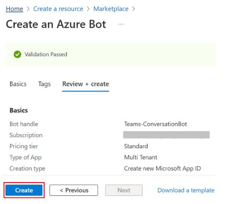Click the Bot handle label
The height and width of the screenshot is (204, 232).
(24, 124)
